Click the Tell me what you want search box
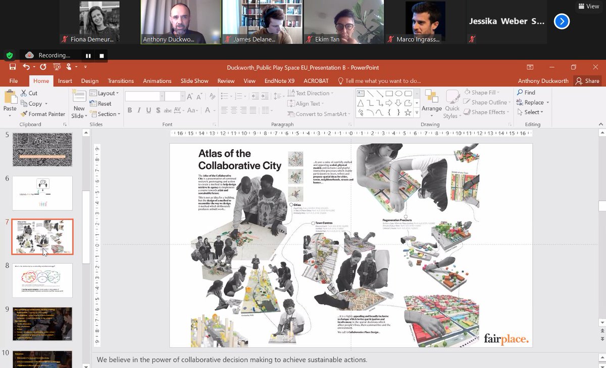The width and height of the screenshot is (606, 368). coord(379,81)
